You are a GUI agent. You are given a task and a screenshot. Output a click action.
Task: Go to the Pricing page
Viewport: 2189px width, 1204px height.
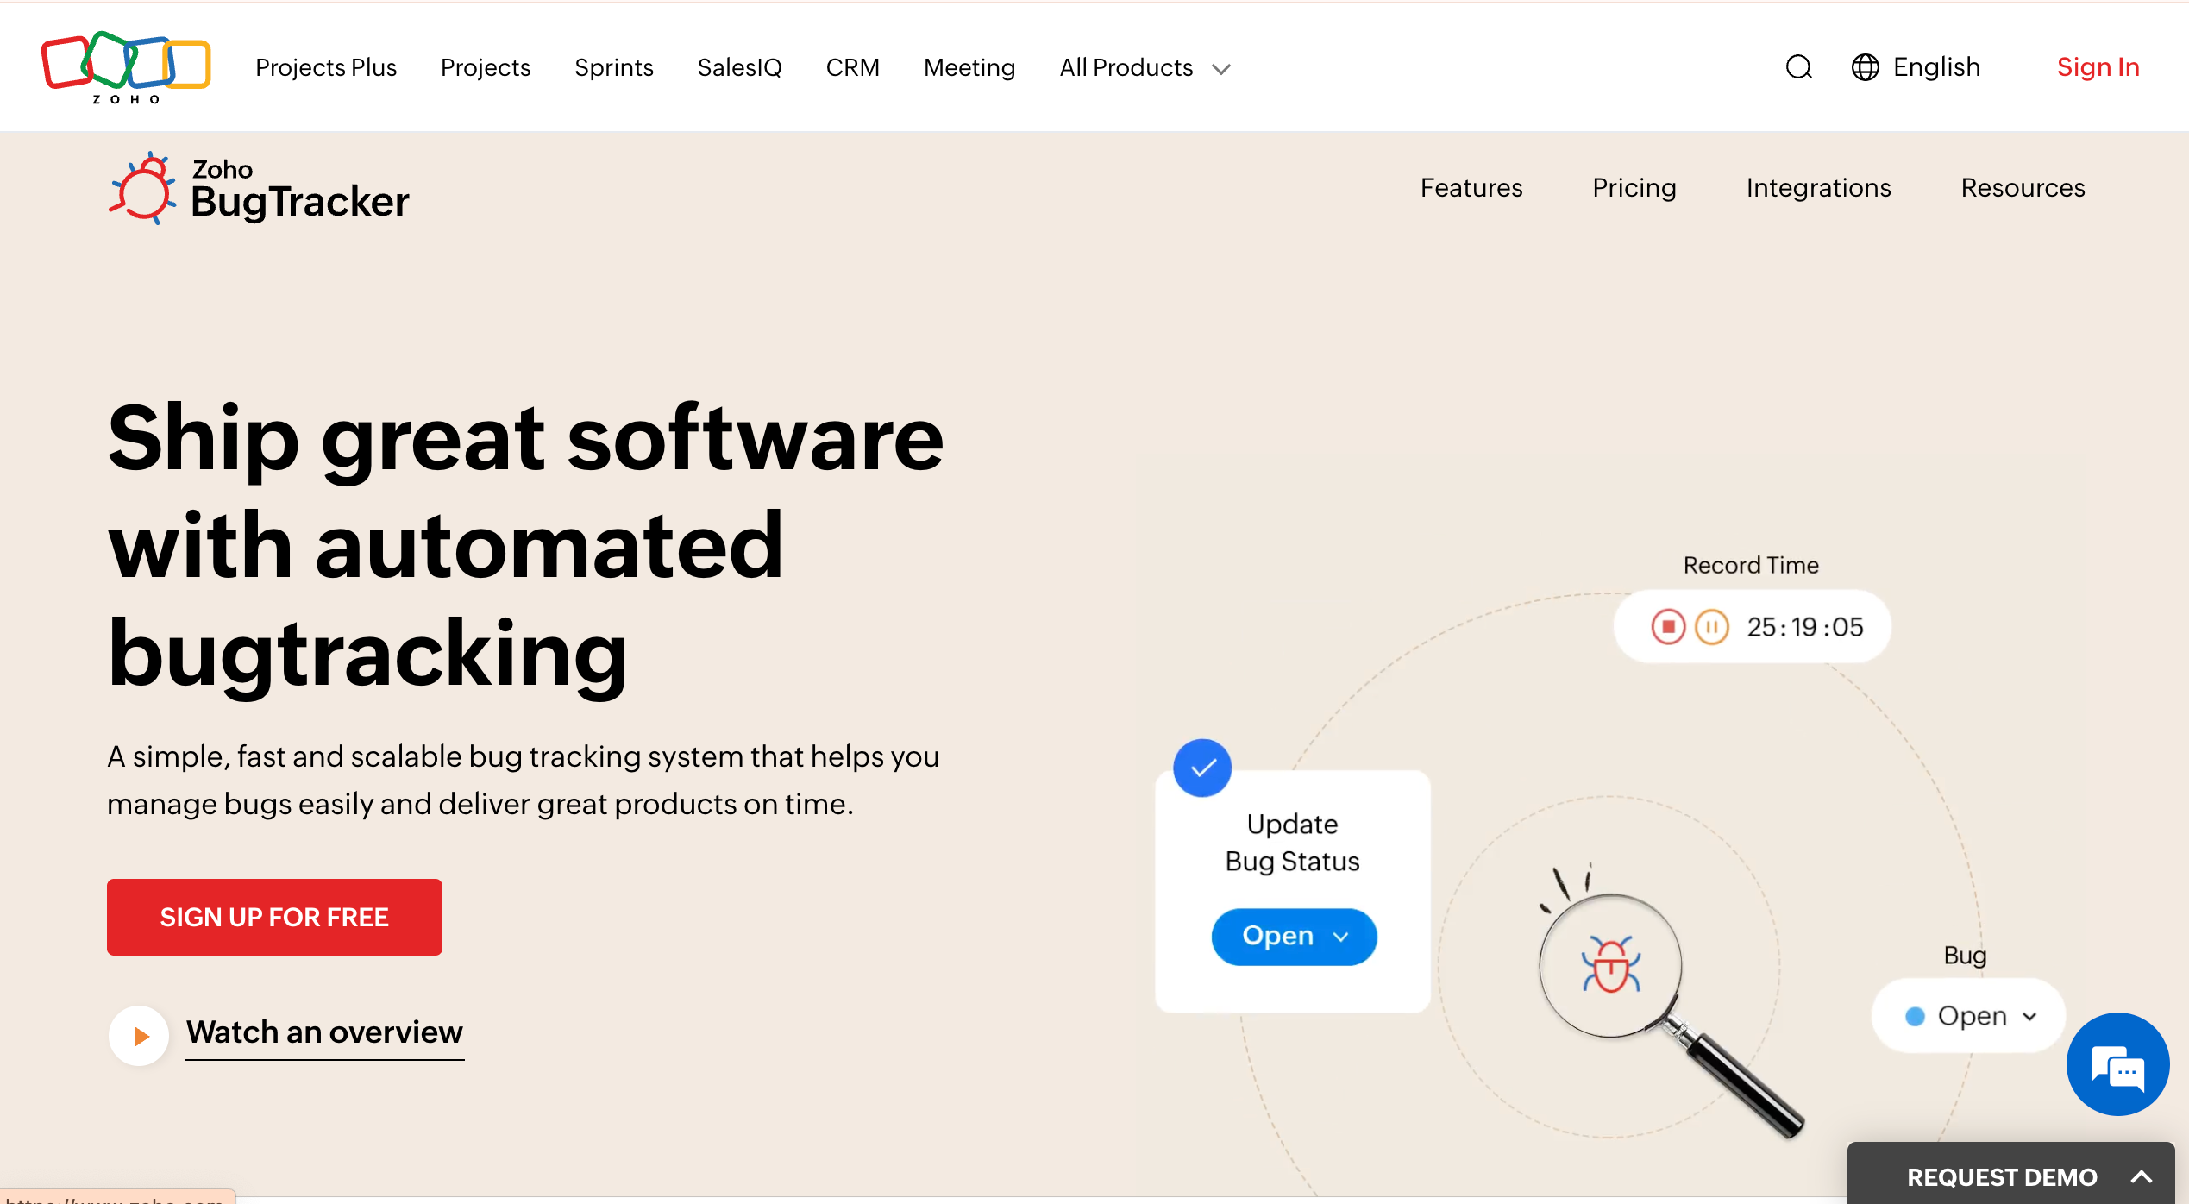1634,188
